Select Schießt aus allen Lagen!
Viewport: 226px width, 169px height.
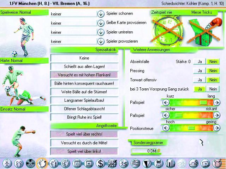tap(84, 67)
